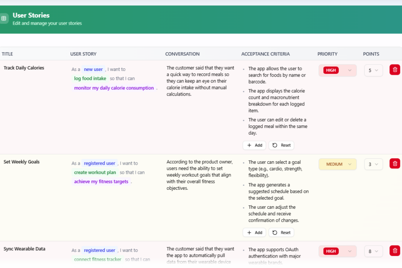Open the points dropdown showing 5

coord(373,70)
